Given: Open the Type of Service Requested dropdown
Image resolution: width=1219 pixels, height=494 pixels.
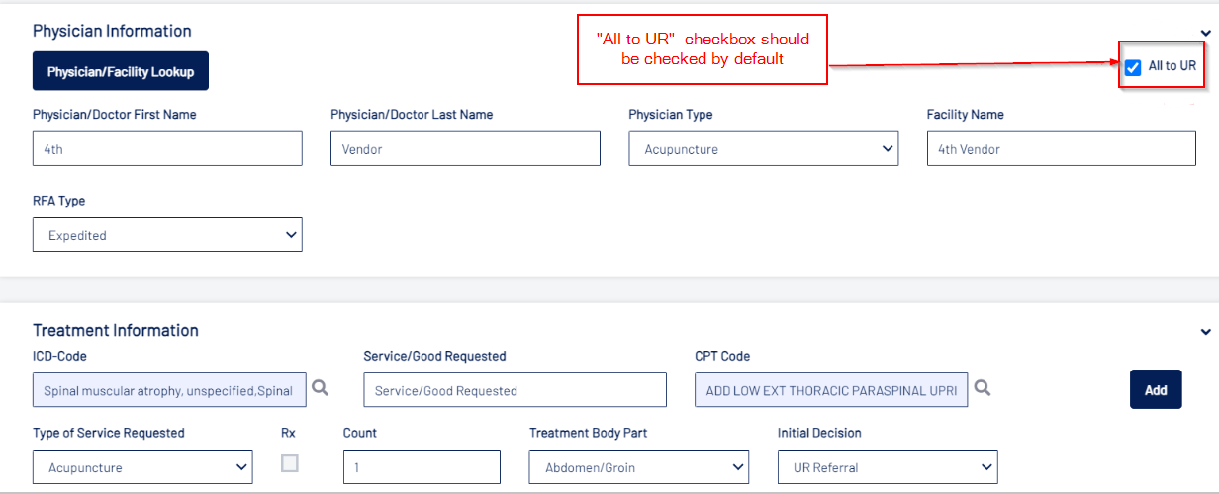Looking at the screenshot, I should click(x=142, y=467).
